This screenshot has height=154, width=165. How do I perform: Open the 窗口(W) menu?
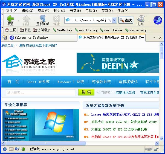pos(107,11)
